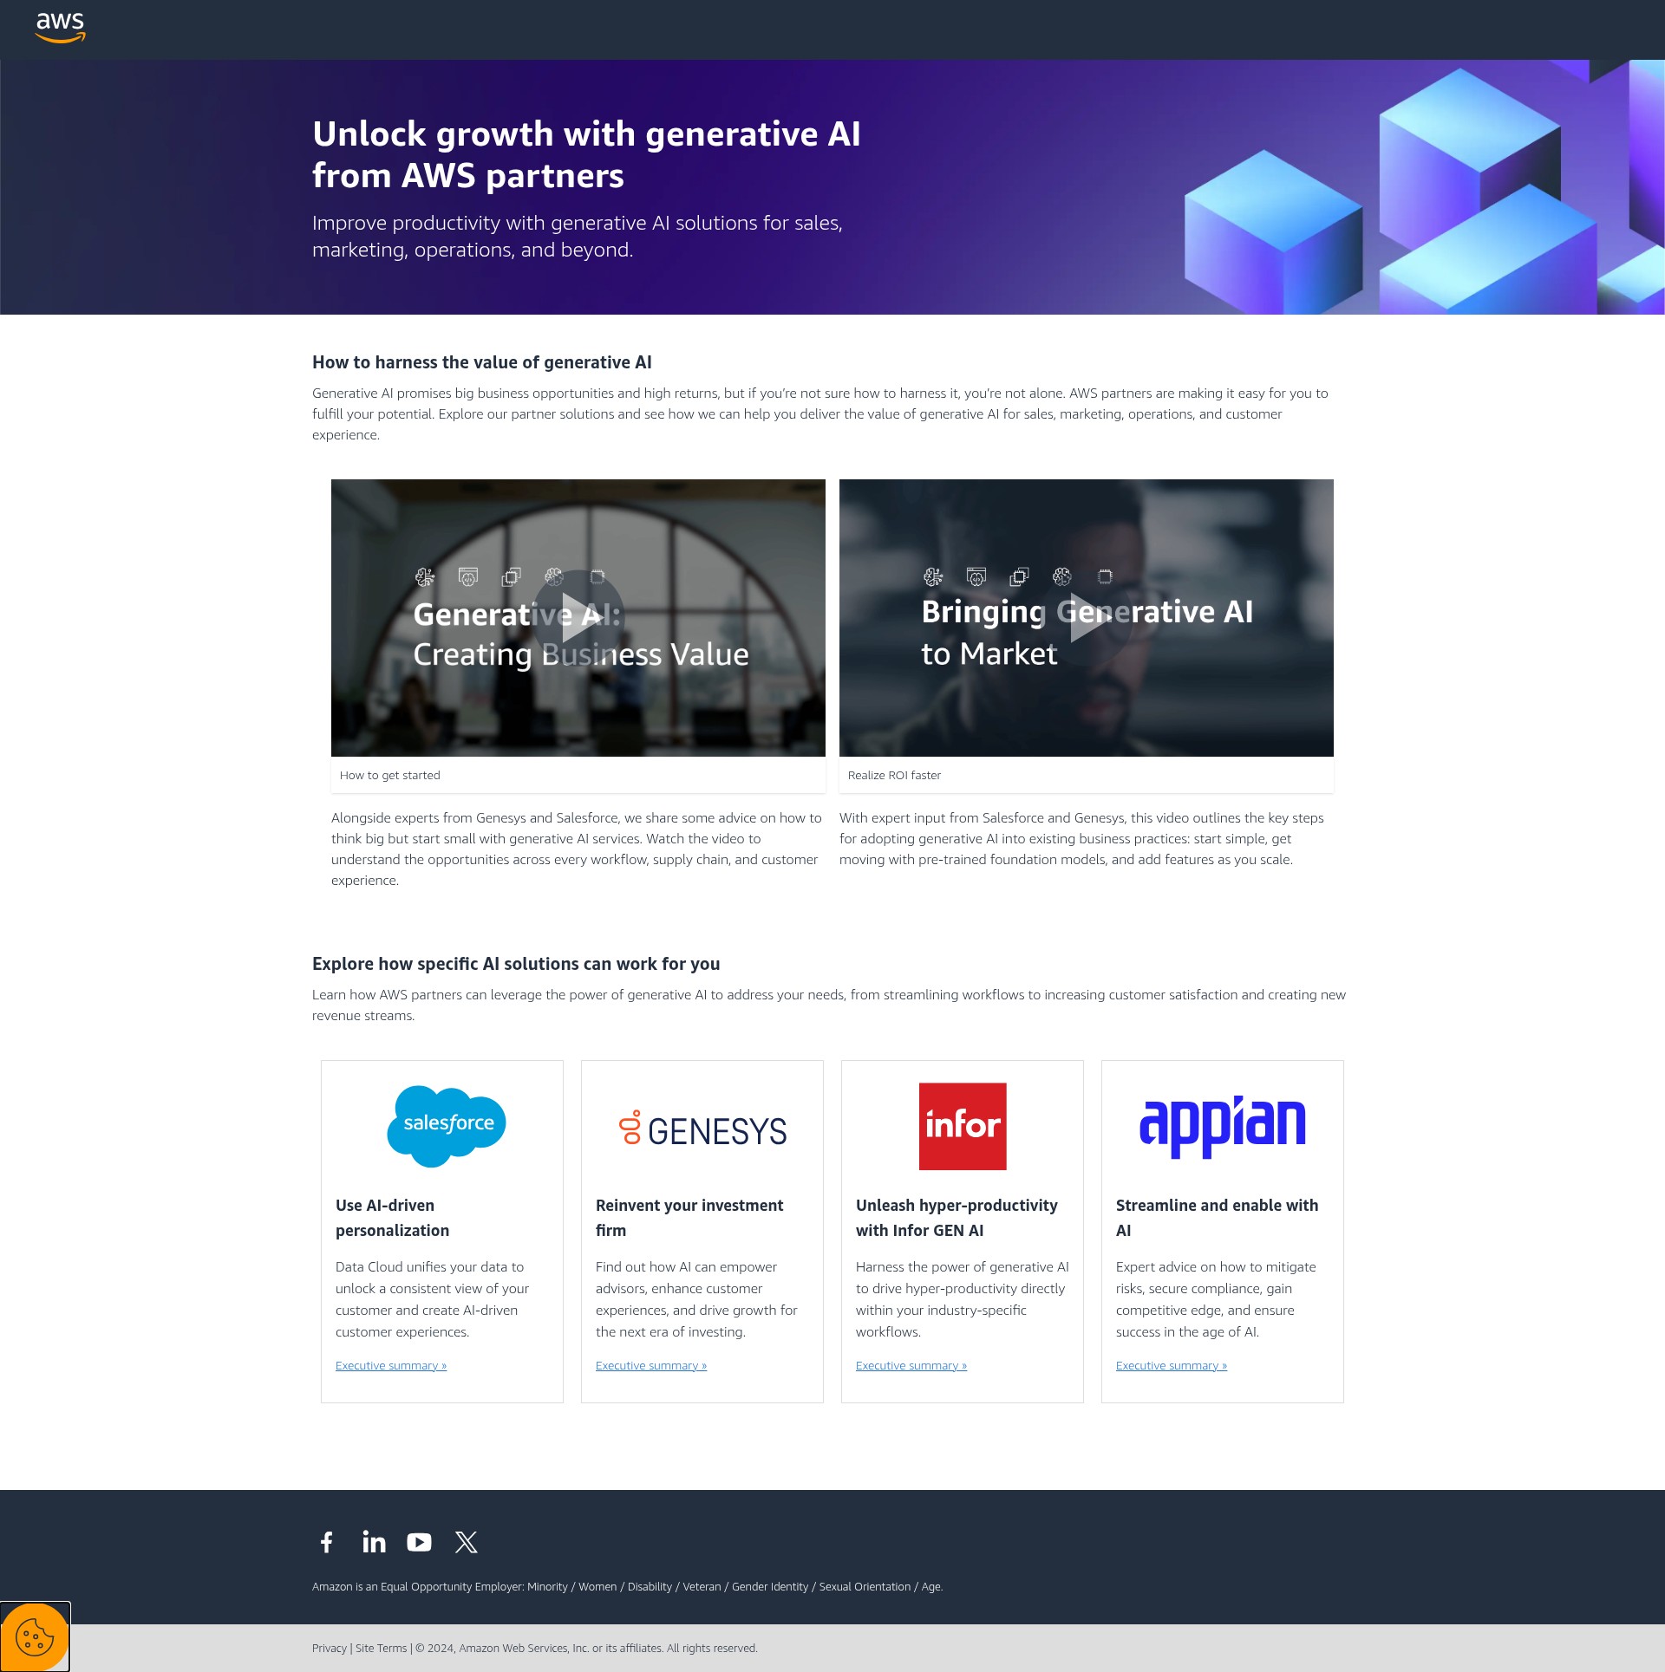This screenshot has height=1672, width=1665.
Task: Click 'Harness the power of generative AI' description in Infor card
Action: pyautogui.click(x=963, y=1299)
